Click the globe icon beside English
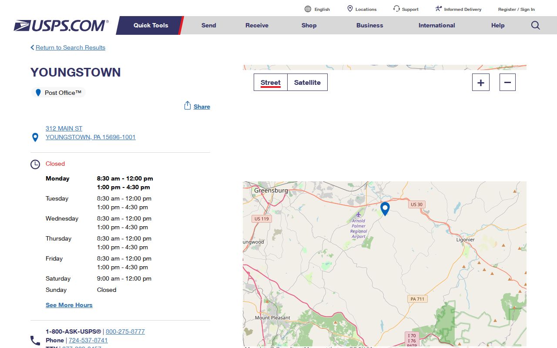 pyautogui.click(x=308, y=9)
